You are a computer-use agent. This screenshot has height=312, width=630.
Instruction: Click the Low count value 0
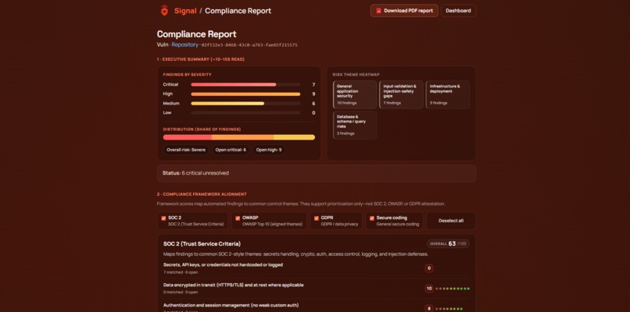pyautogui.click(x=313, y=113)
